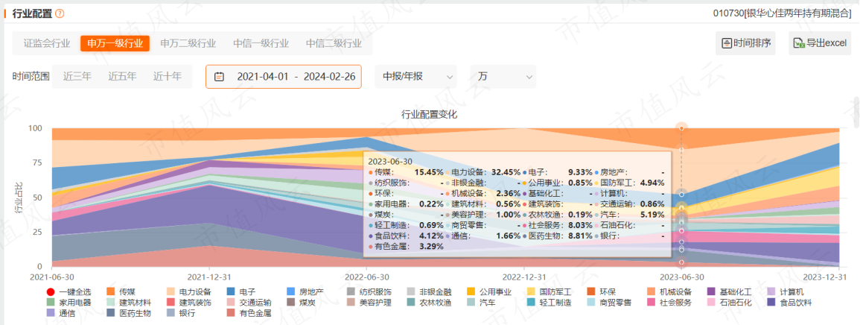This screenshot has height=325, width=860.
Task: Click the 2021-12-31 x-axis label
Action: [209, 276]
